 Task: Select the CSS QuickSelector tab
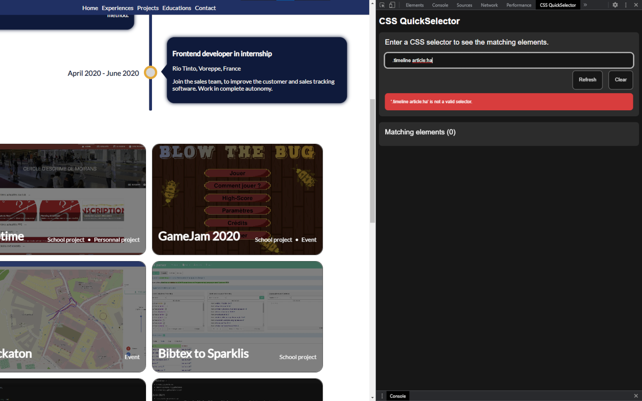coord(558,5)
